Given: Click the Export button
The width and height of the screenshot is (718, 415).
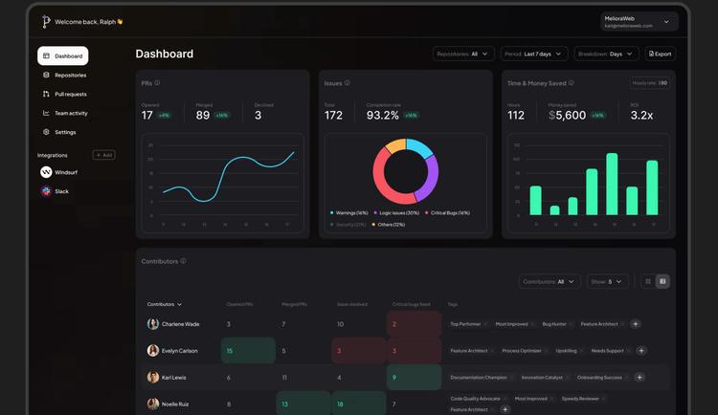Looking at the screenshot, I should tap(660, 54).
